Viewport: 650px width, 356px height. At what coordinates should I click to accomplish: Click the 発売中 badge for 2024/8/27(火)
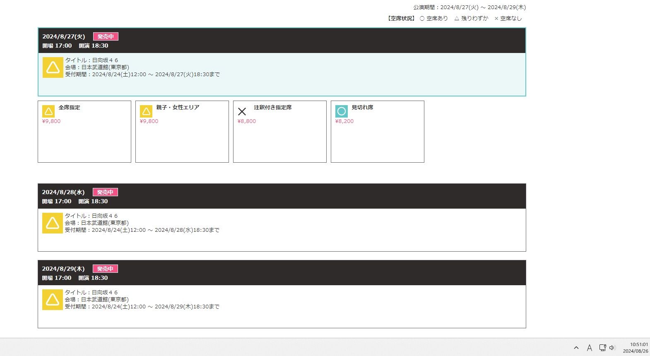coord(106,36)
